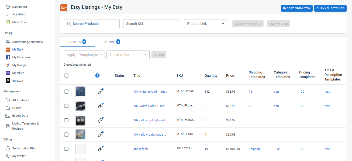
Task: Open My Etsy channel icon in sidebar
Action: coord(8,50)
